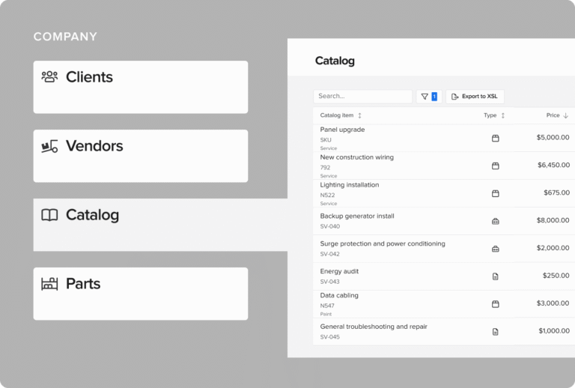Open the Energy audit item
Viewport: 575px width, 388px height.
pos(339,271)
